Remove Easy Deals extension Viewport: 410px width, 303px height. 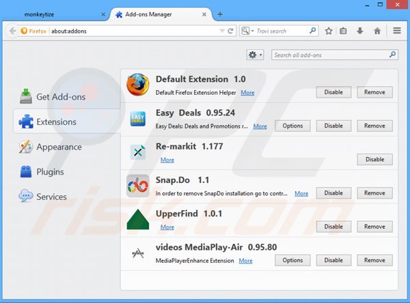coord(374,126)
